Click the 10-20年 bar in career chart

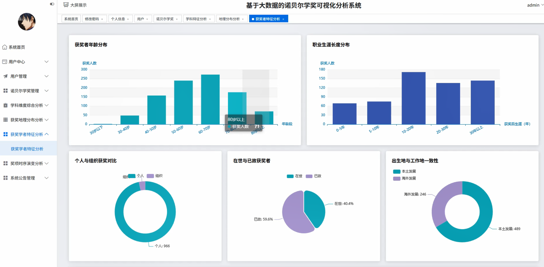(414, 98)
